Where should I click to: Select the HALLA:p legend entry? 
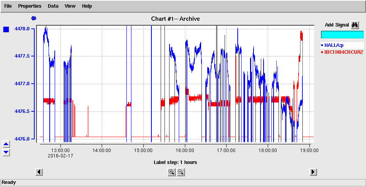[342, 45]
